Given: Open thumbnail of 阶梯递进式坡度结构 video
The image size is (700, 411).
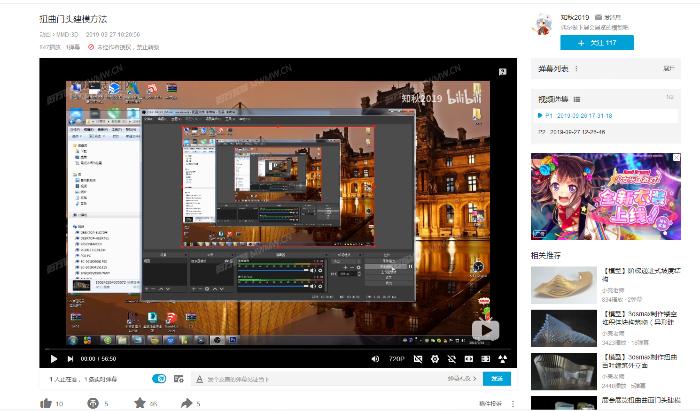Looking at the screenshot, I should pyautogui.click(x=564, y=285).
